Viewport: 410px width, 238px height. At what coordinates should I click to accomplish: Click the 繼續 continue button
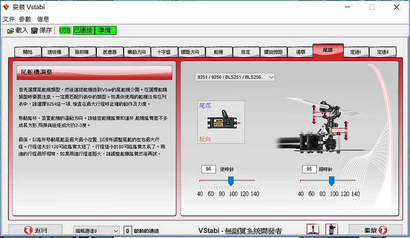(376, 230)
